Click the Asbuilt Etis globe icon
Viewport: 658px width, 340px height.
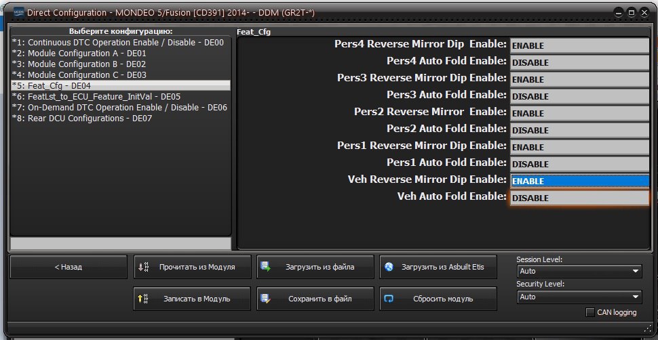tap(389, 267)
